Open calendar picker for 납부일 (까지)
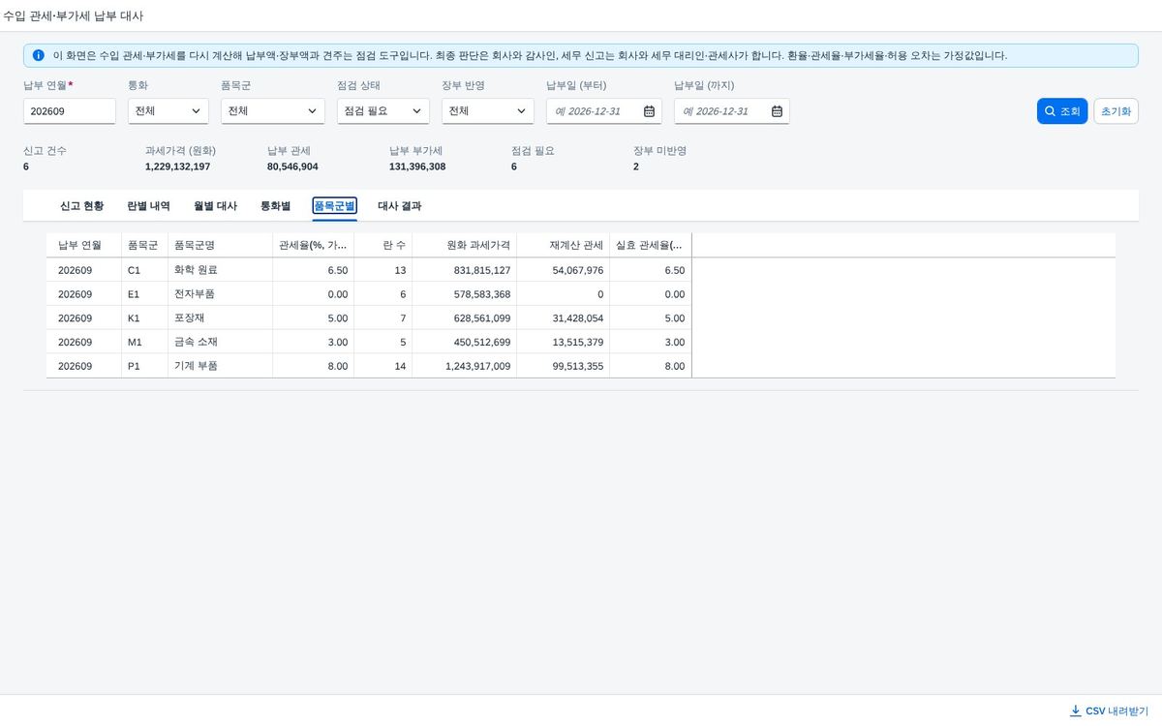The width and height of the screenshot is (1162, 726). tap(777, 111)
